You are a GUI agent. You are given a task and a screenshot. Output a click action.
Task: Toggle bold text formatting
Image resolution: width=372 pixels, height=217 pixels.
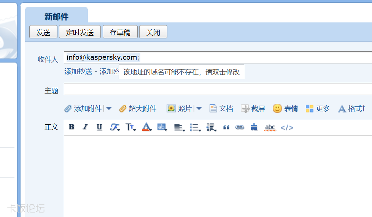pos(72,127)
